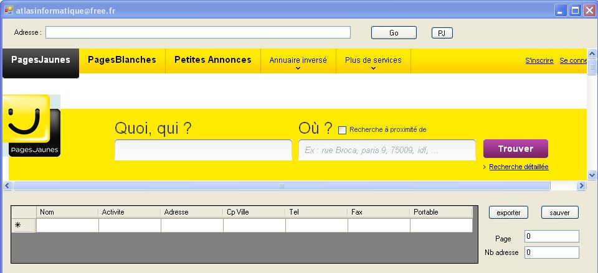598x273 pixels.
Task: Focus the Quoi, qui search field
Action: 203,150
